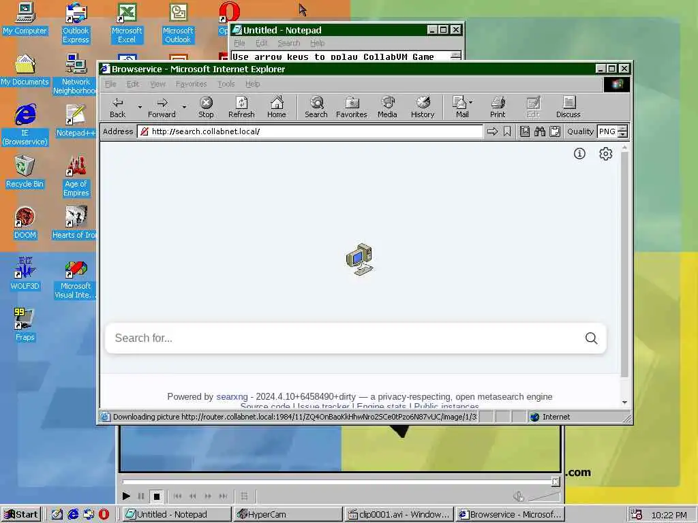Click Pause in the media player
Screen dimensions: 698x523
pos(141,496)
